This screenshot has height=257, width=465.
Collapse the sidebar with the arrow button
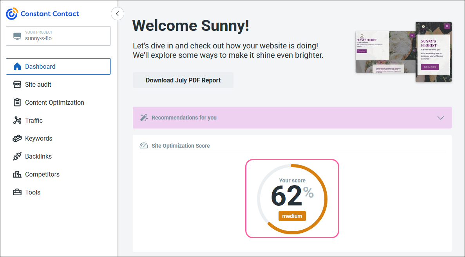tap(118, 14)
